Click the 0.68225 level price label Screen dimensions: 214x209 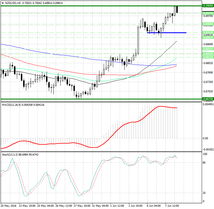pyautogui.click(x=208, y=57)
